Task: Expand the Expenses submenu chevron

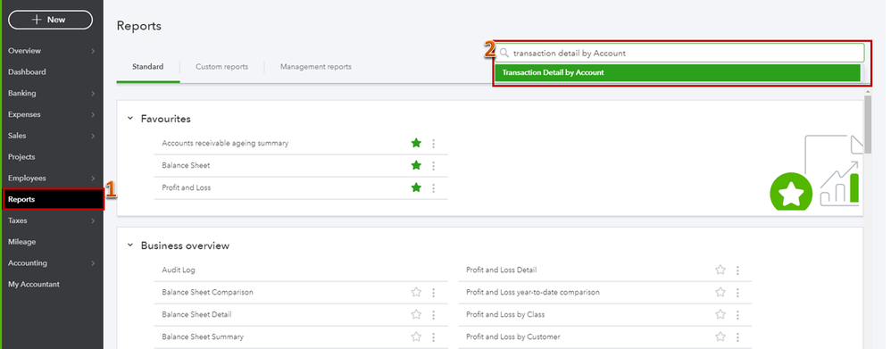Action: coord(93,115)
